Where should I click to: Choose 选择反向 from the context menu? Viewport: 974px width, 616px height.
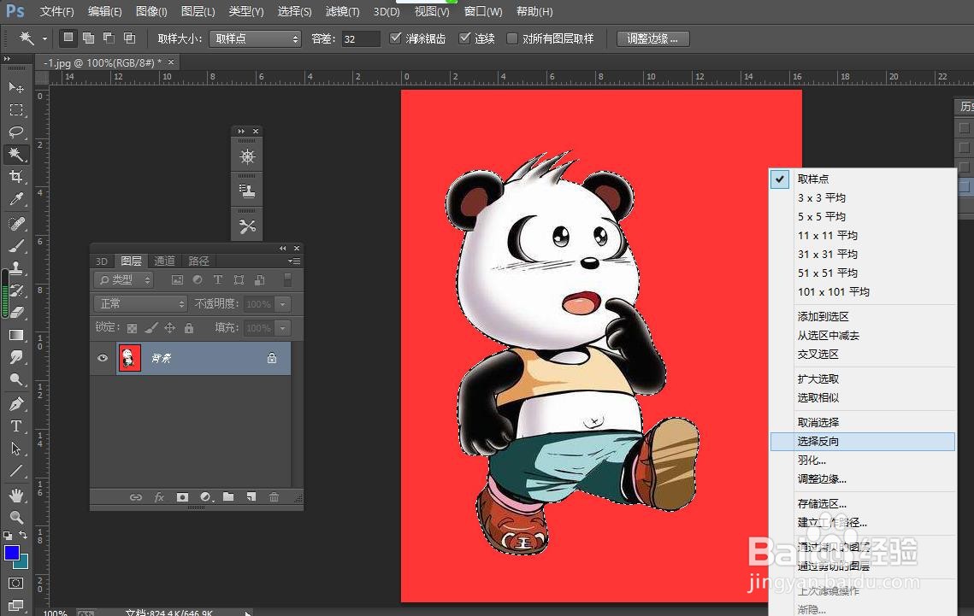click(862, 442)
